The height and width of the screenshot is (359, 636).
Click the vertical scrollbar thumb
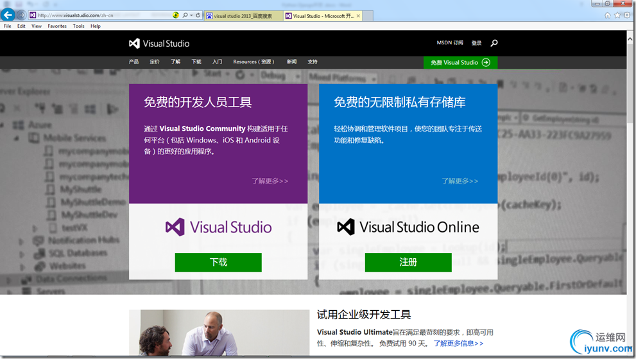630,84
